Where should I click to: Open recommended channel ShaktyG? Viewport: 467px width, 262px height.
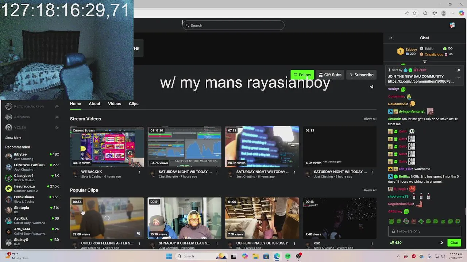pos(32,242)
